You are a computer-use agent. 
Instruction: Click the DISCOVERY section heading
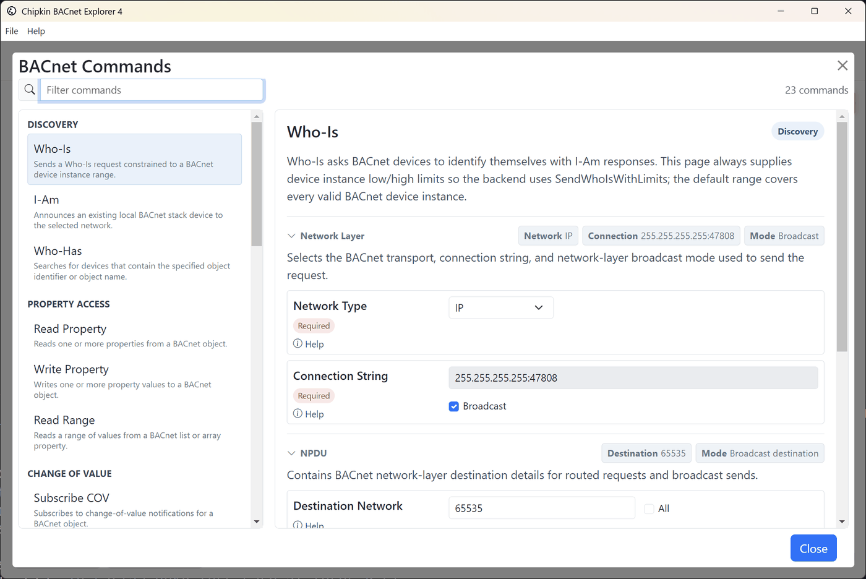pyautogui.click(x=53, y=124)
